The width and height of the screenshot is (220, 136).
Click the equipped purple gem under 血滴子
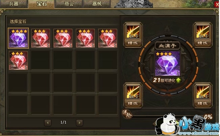coord(168,63)
